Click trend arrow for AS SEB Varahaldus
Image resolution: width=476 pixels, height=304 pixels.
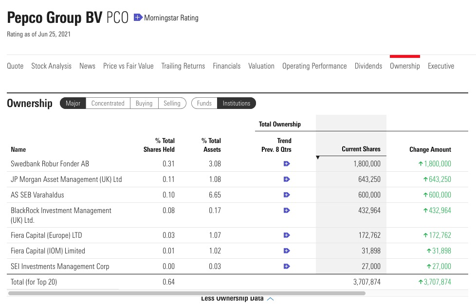pos(287,195)
